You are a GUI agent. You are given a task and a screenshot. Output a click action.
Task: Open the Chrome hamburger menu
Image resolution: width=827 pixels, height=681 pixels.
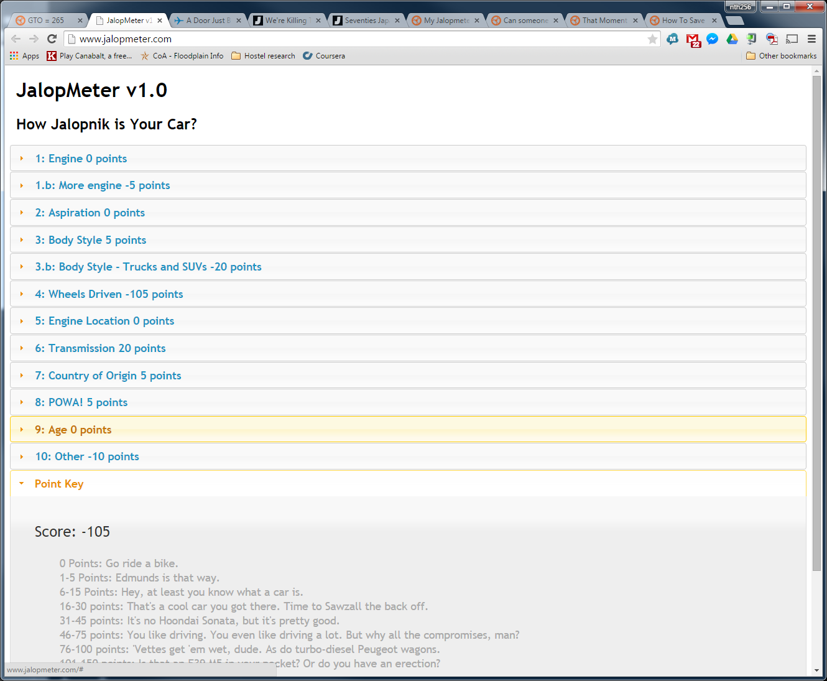[x=811, y=39]
